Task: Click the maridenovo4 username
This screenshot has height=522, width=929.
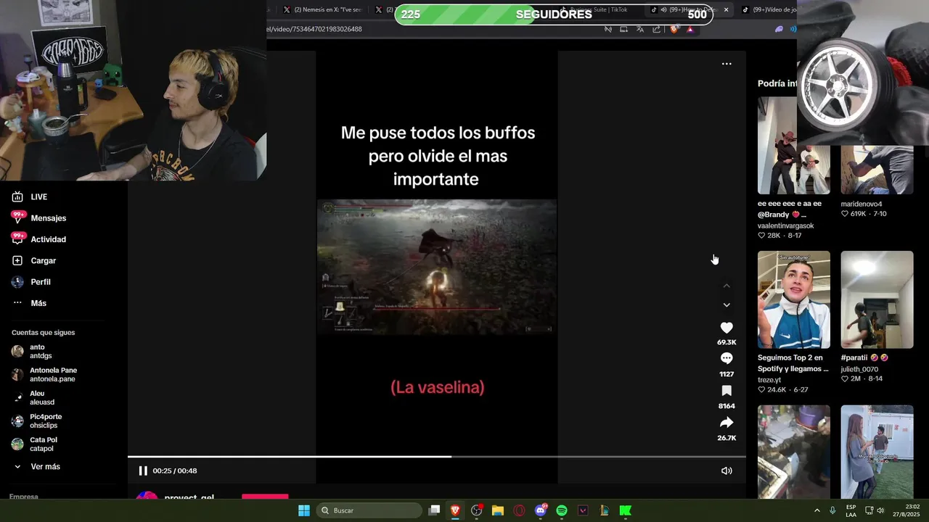Action: [x=862, y=204]
